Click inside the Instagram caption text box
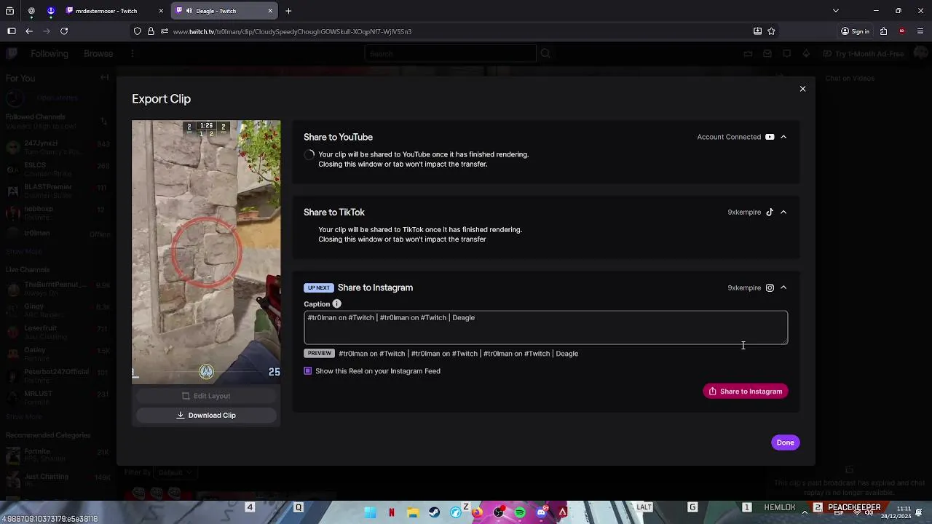This screenshot has height=524, width=932. coord(545,327)
